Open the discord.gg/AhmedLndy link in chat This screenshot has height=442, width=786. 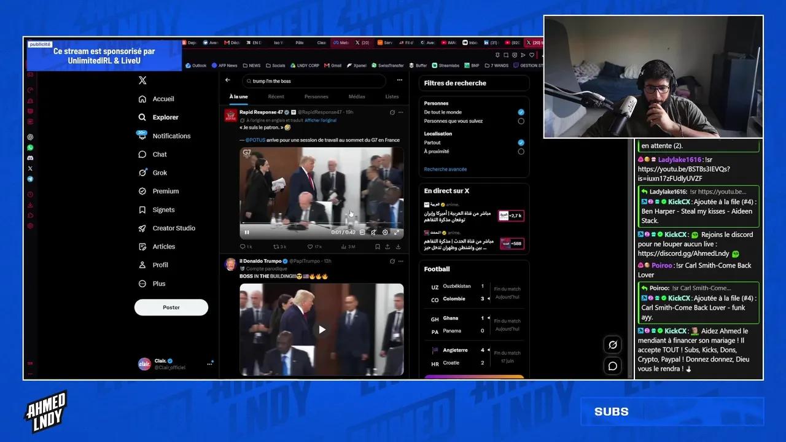[x=683, y=254]
